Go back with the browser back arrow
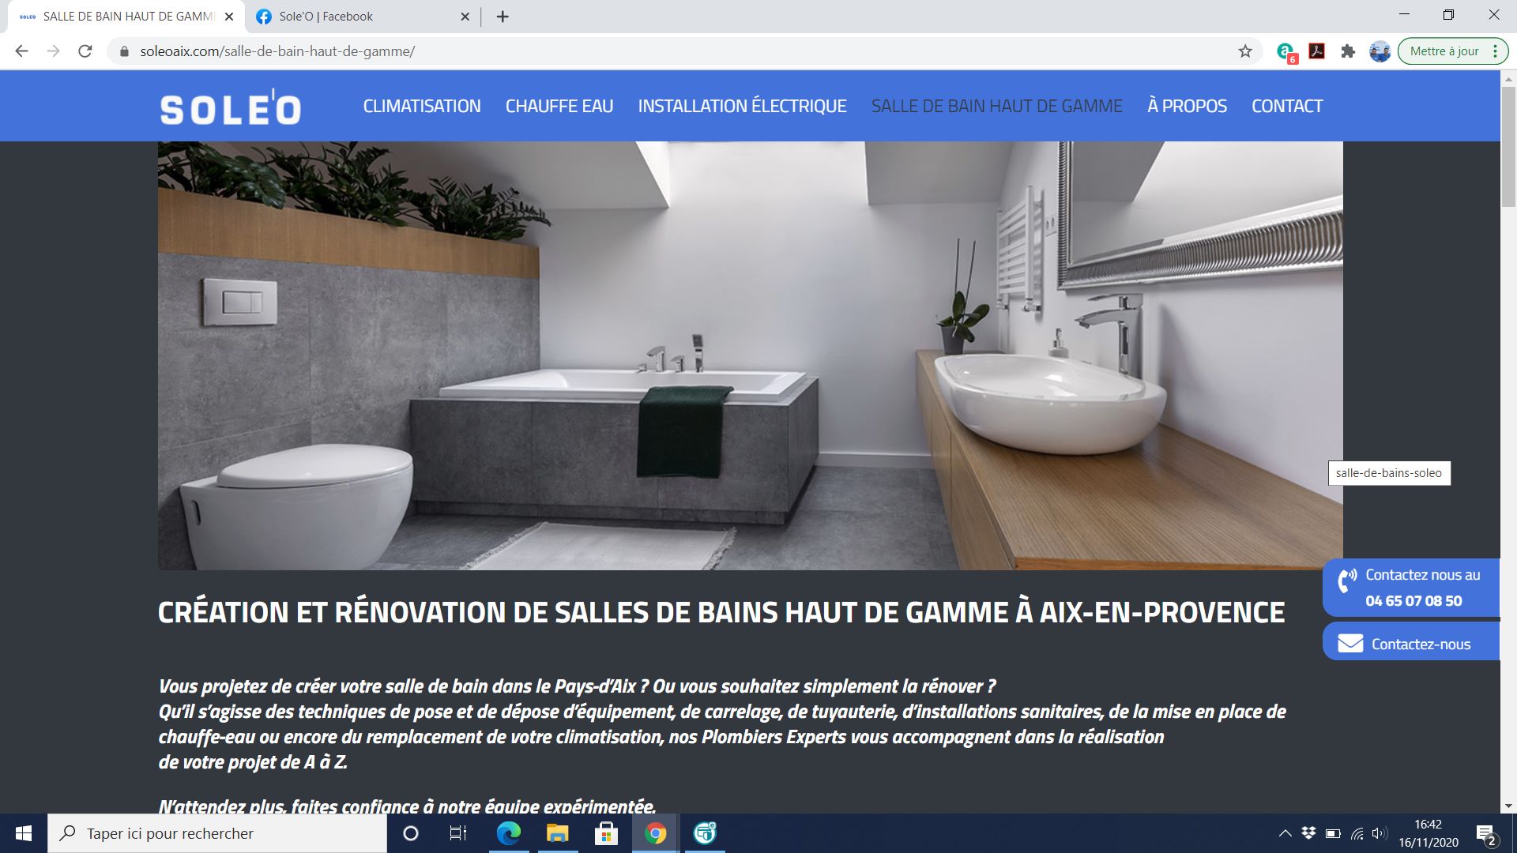The image size is (1517, 853). click(x=21, y=51)
